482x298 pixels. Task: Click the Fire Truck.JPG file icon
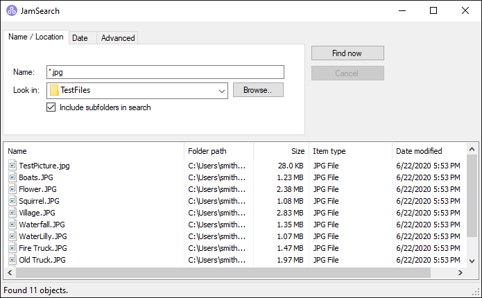[x=12, y=248]
